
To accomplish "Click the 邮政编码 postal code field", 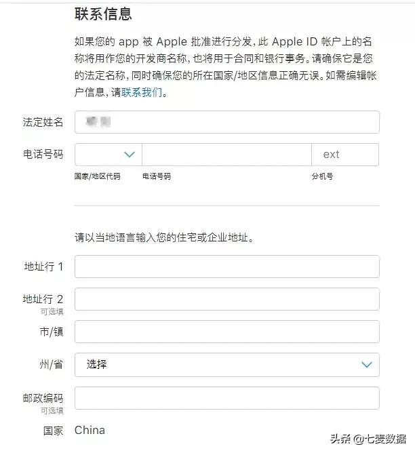I will click(226, 398).
